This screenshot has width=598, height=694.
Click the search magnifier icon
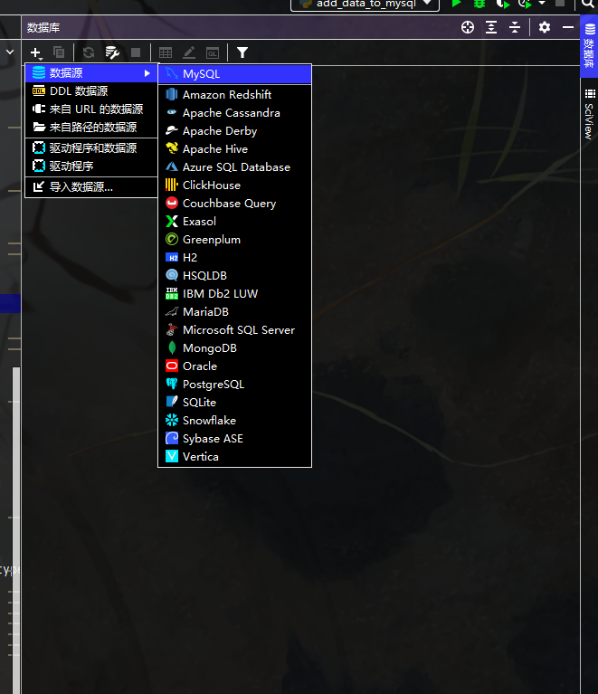click(588, 4)
